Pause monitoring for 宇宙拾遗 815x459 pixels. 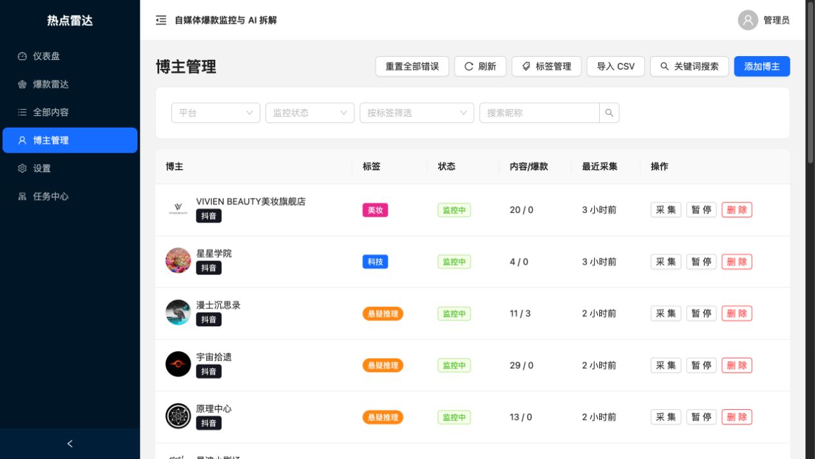pyautogui.click(x=702, y=365)
